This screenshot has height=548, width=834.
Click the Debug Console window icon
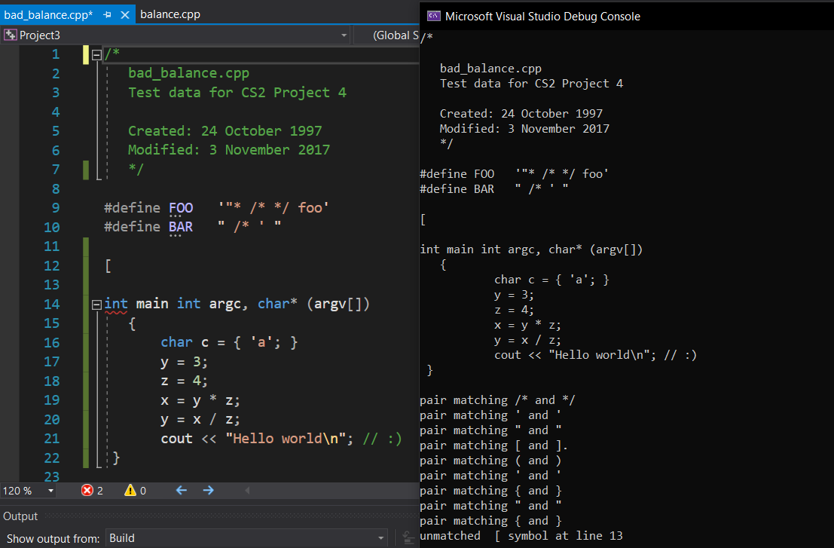coord(433,16)
